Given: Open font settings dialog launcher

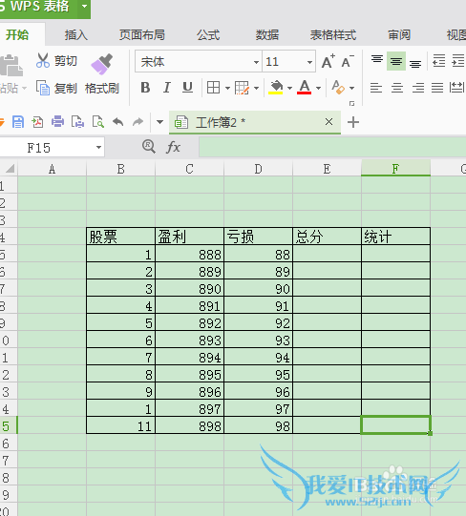Looking at the screenshot, I should click(x=351, y=104).
